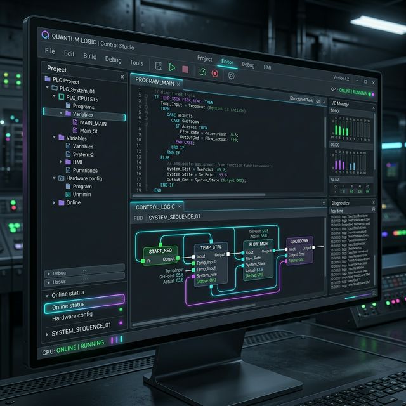406x406 pixels.
Task: Close the CONTROL_LOGIC tab
Action: tap(179, 207)
